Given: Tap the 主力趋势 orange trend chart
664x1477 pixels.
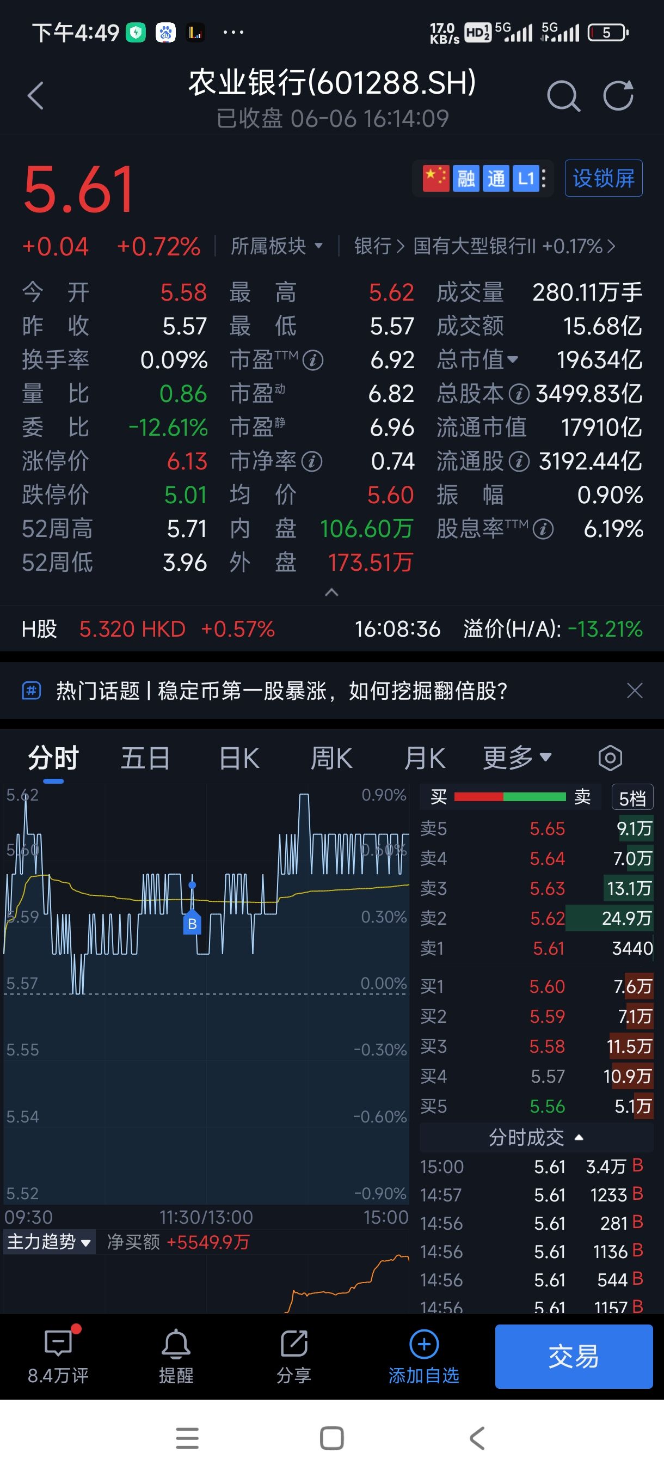Looking at the screenshot, I should click(206, 1284).
